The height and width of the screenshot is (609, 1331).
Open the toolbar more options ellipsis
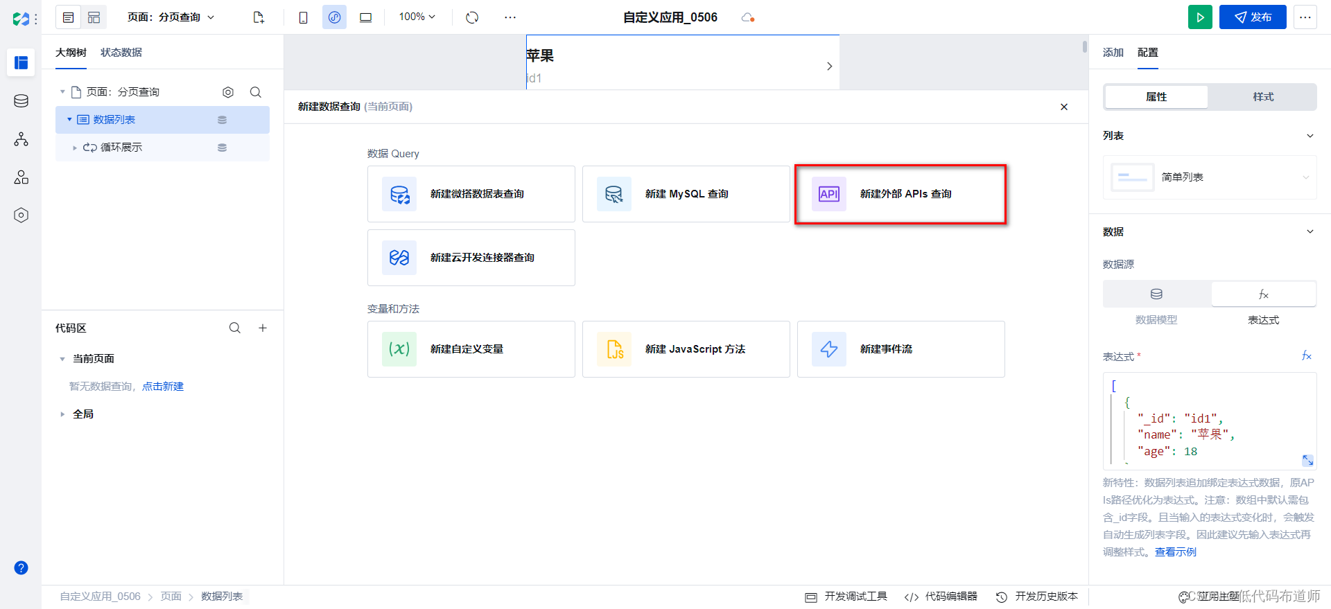(510, 17)
